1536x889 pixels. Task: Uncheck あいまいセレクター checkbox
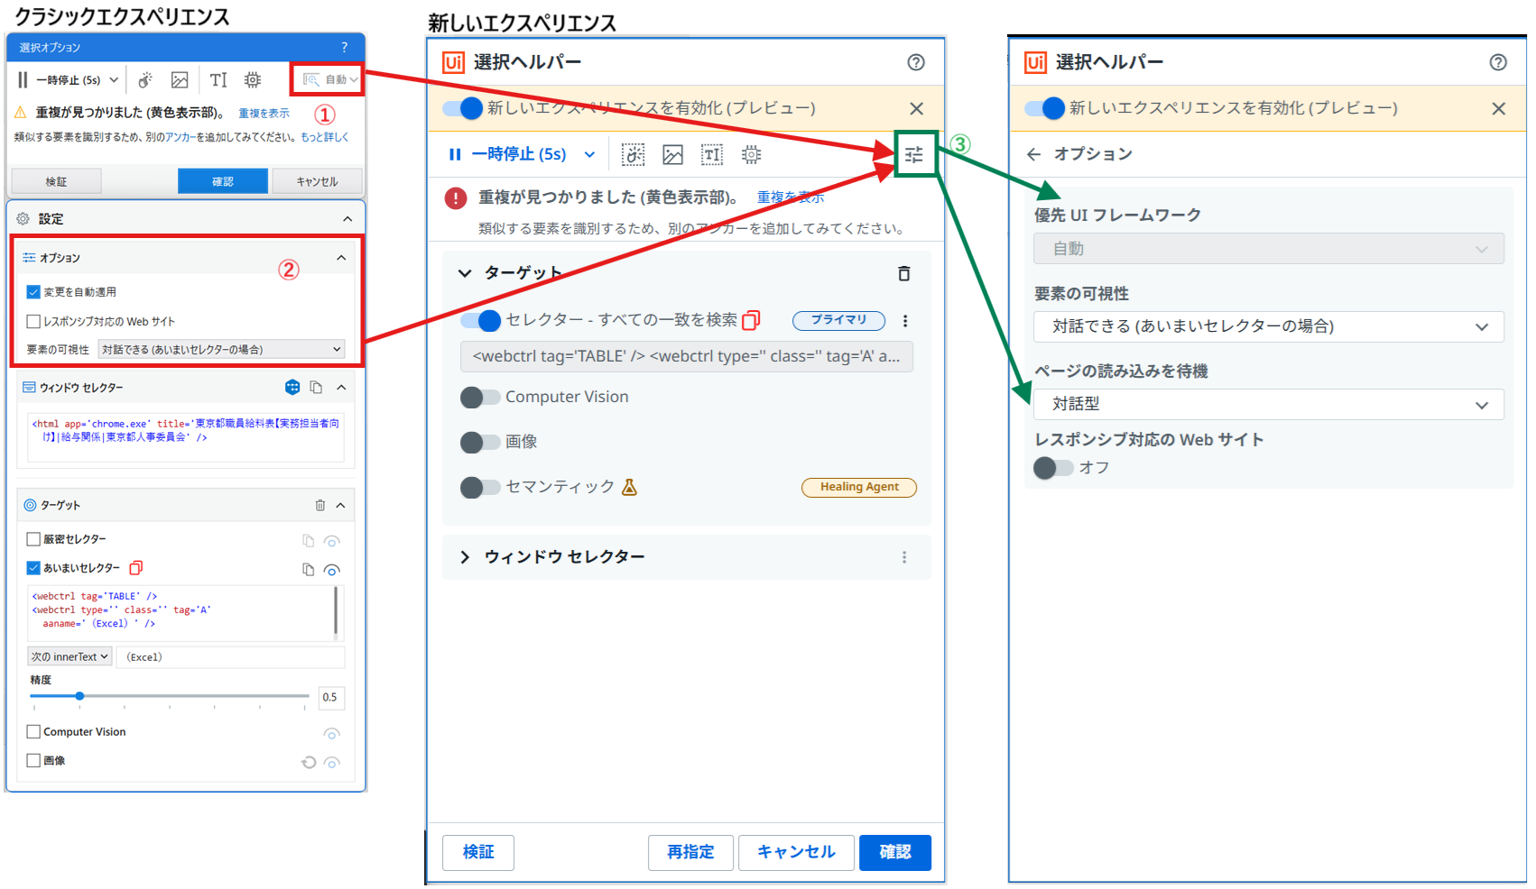pos(33,568)
